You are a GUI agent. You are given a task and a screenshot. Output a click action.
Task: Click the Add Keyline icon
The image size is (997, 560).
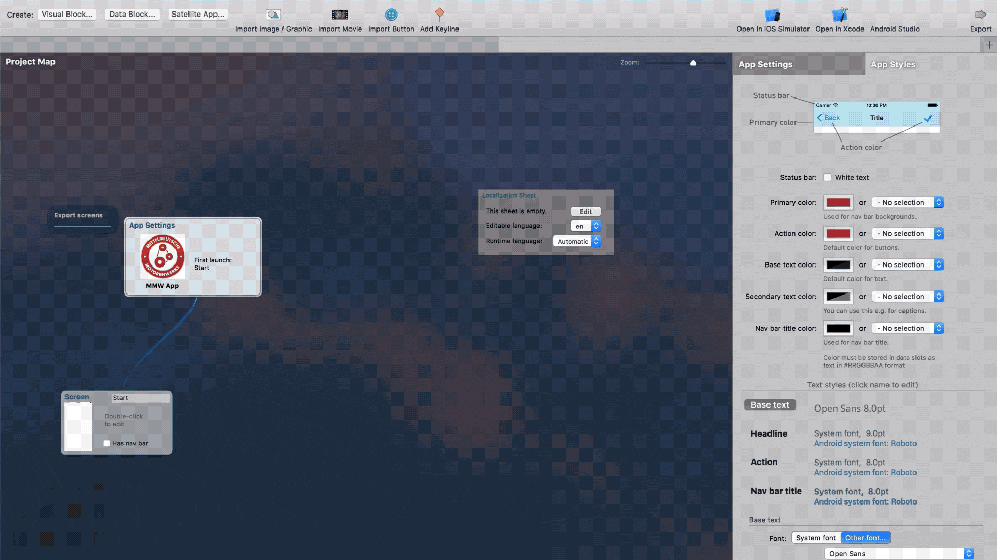point(440,13)
